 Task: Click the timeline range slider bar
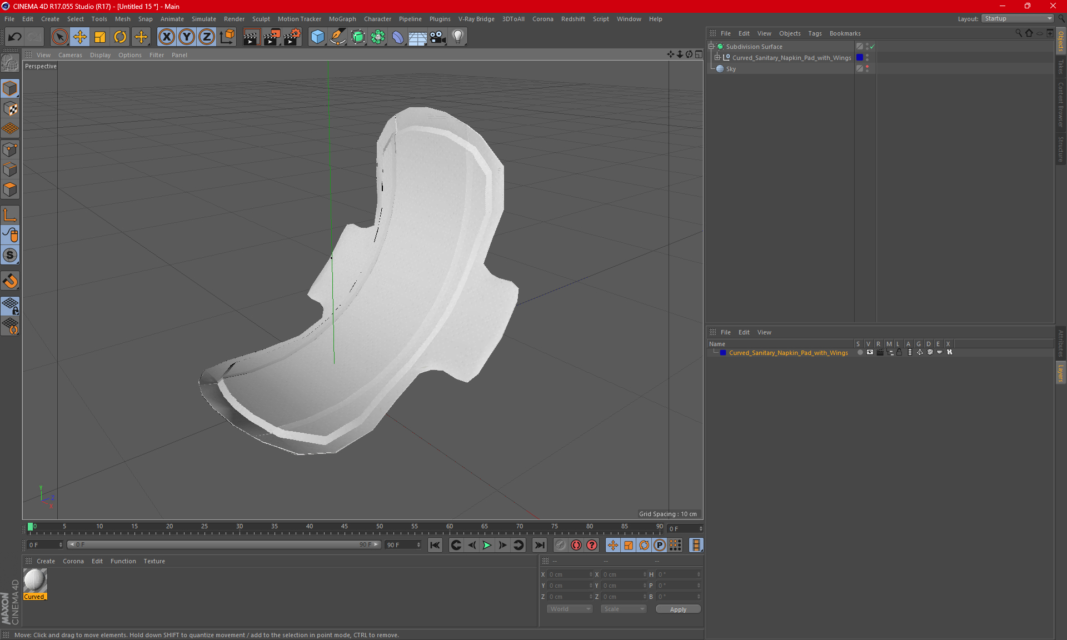225,545
